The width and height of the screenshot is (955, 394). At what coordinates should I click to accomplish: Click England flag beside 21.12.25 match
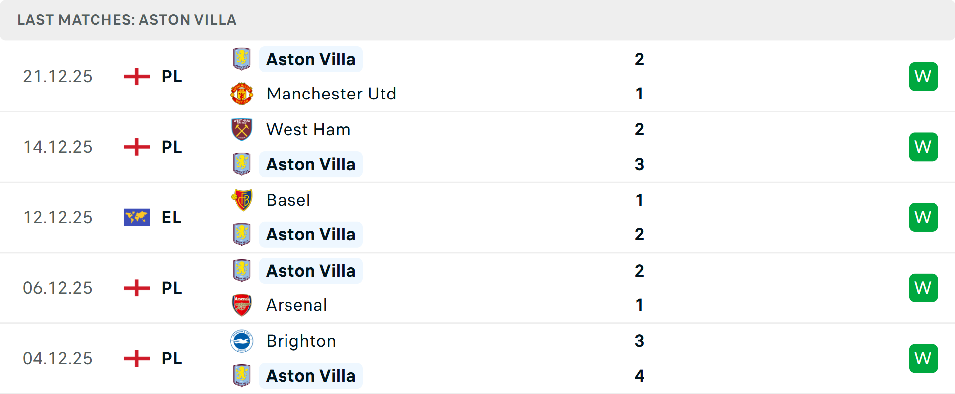(137, 77)
